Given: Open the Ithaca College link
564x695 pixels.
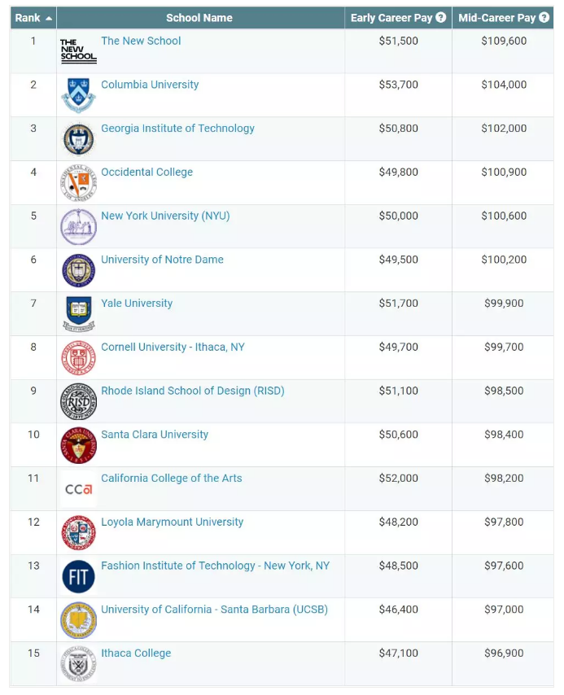Looking at the screenshot, I should pos(136,653).
